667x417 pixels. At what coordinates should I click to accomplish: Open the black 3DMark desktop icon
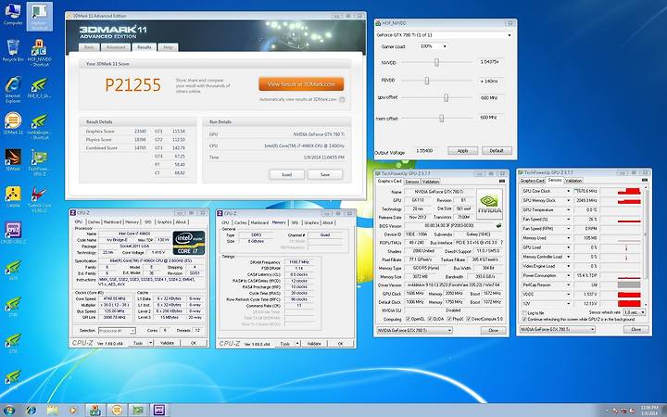coord(13,159)
